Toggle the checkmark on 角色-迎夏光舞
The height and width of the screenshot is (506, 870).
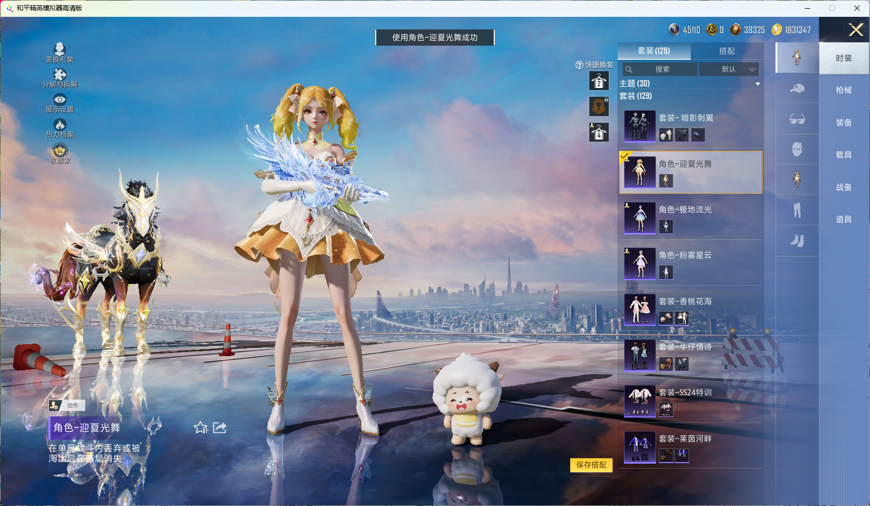pos(625,156)
